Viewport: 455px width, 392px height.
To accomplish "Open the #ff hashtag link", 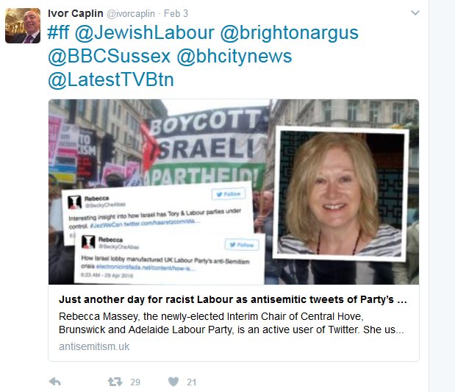I will pyautogui.click(x=58, y=32).
